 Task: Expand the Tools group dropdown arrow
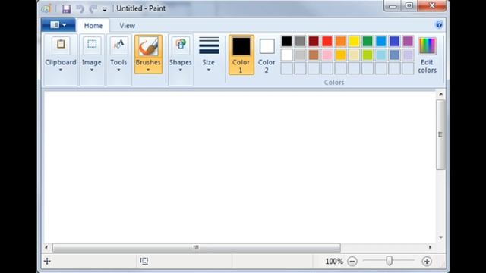pyautogui.click(x=118, y=70)
